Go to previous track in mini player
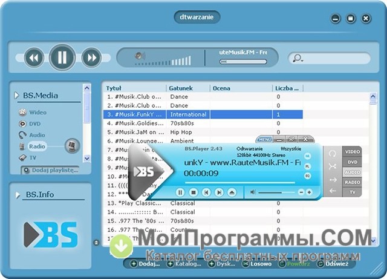This screenshot has width=387, height=279. pos(206,192)
